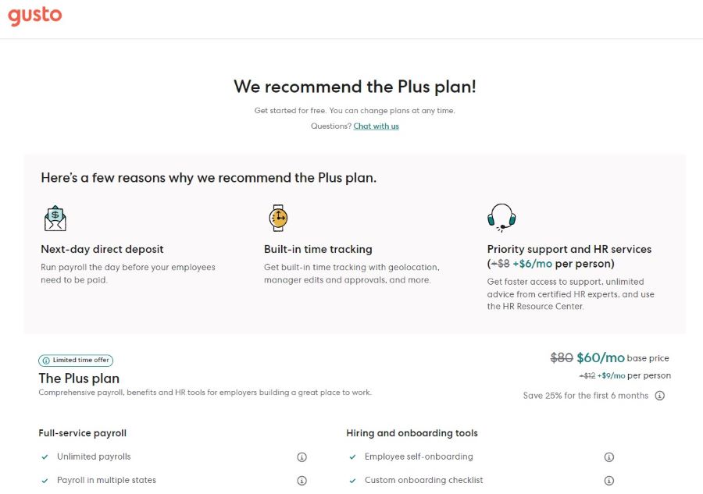Click the Built-in time tracking heading
The width and height of the screenshot is (703, 494).
318,250
